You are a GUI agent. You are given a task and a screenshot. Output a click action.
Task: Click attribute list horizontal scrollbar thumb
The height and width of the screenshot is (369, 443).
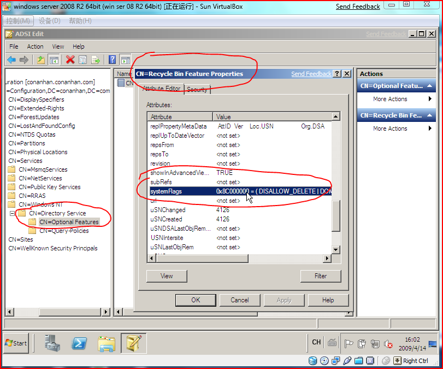[x=202, y=258]
